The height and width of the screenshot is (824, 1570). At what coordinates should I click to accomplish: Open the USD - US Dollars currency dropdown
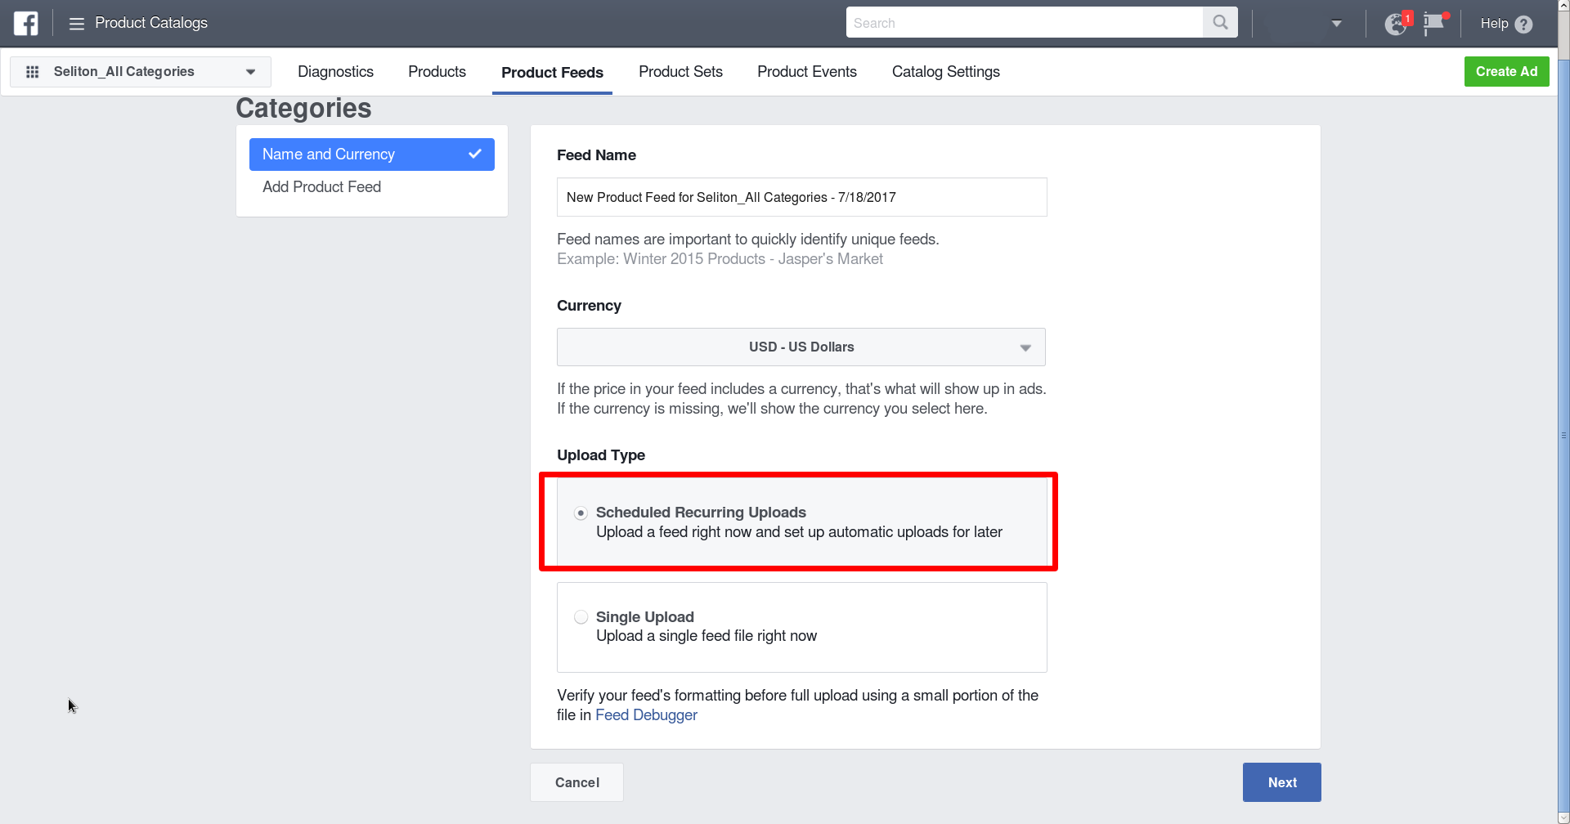(x=801, y=347)
